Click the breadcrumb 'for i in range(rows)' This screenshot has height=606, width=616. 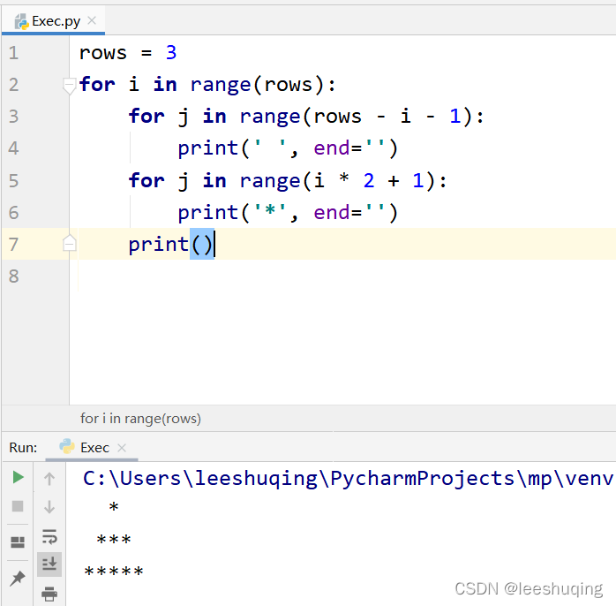140,419
